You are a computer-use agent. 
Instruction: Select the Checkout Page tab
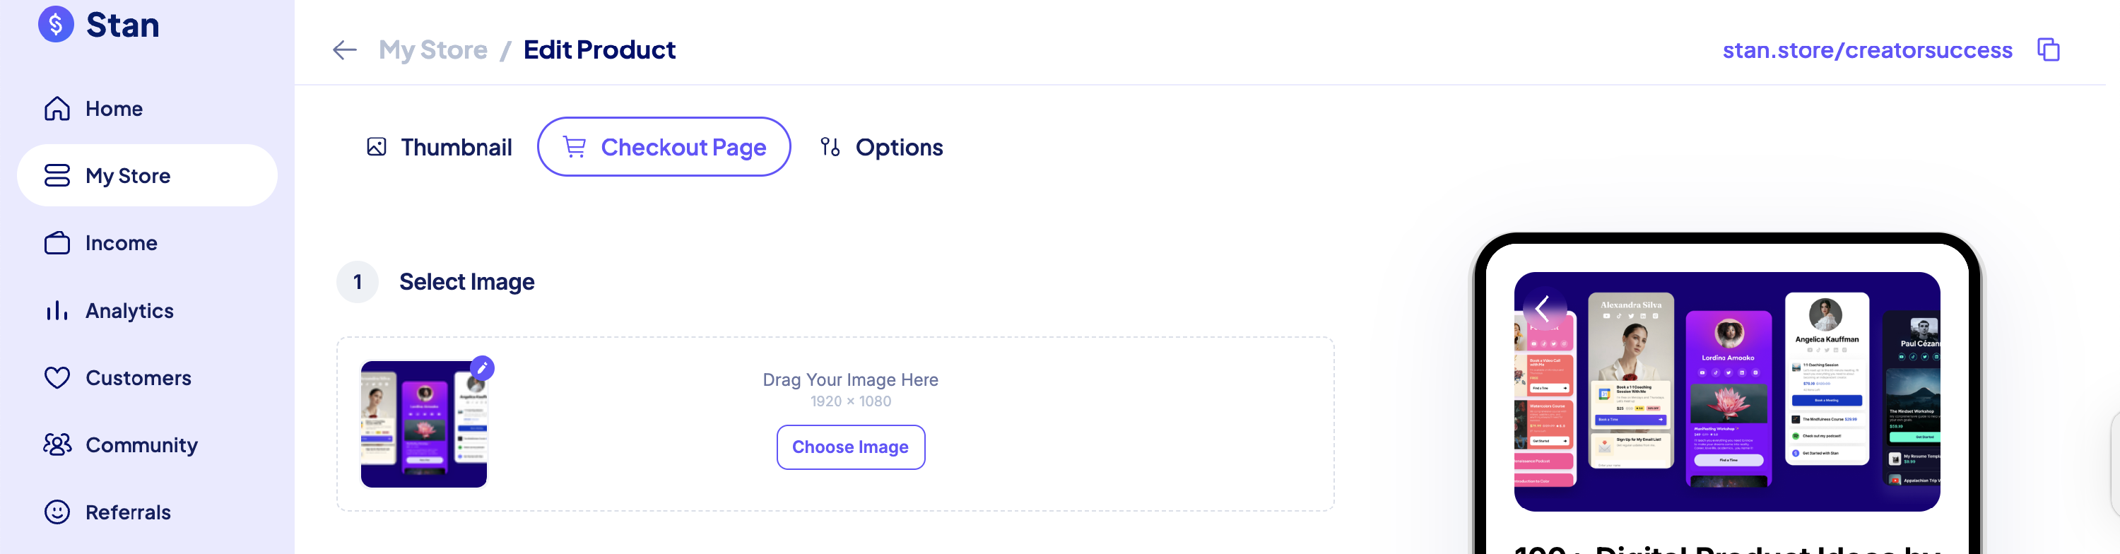(x=664, y=148)
